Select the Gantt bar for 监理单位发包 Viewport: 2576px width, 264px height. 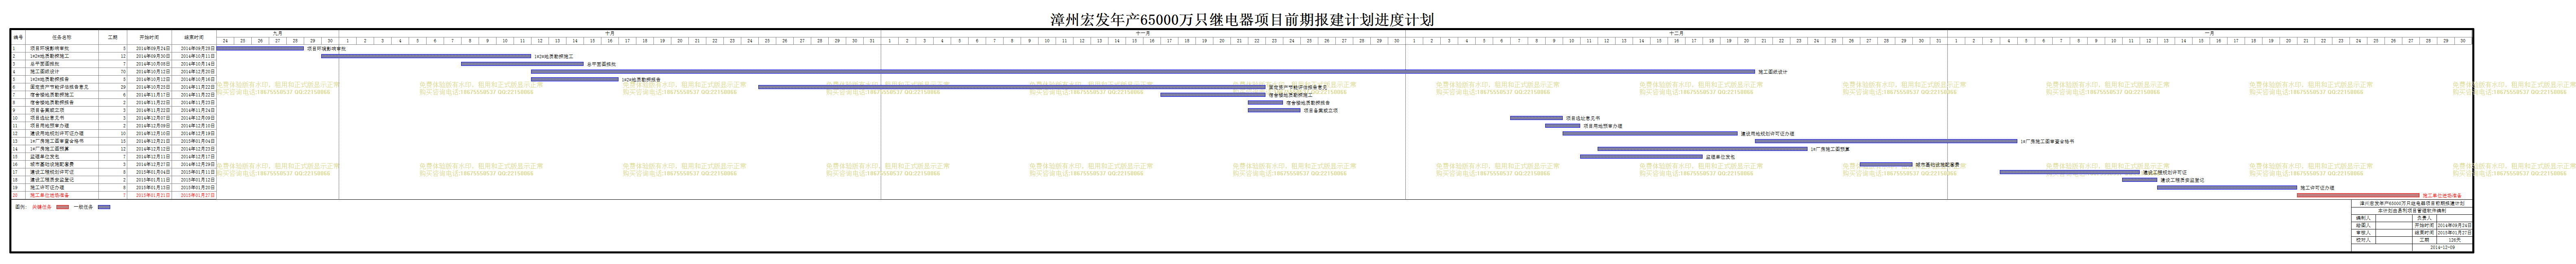(x=1641, y=156)
